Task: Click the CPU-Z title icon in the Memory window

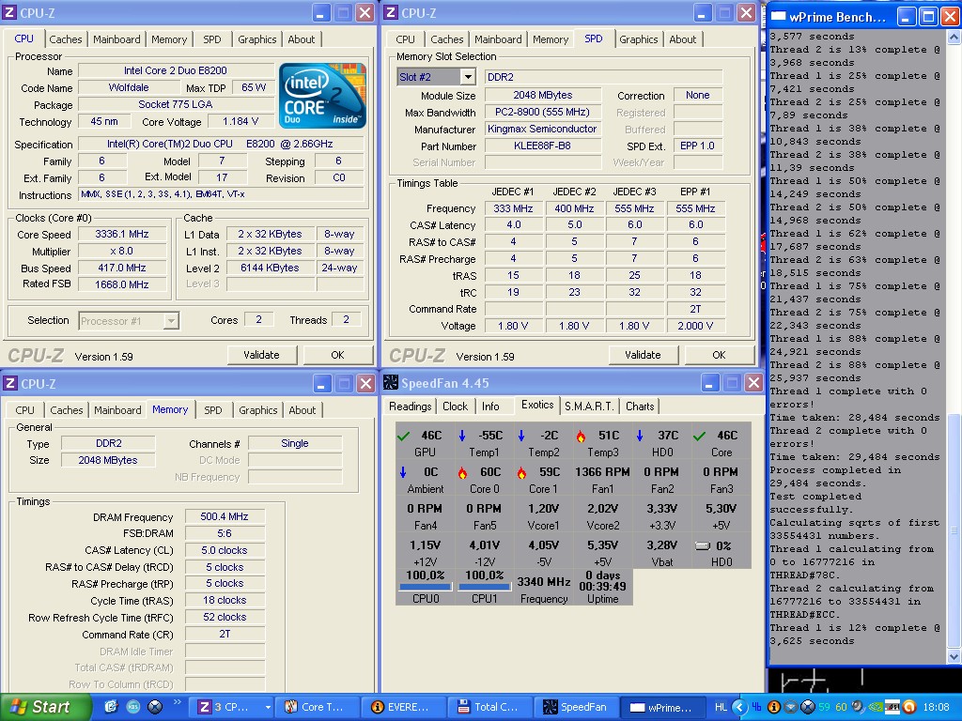Action: [x=9, y=384]
